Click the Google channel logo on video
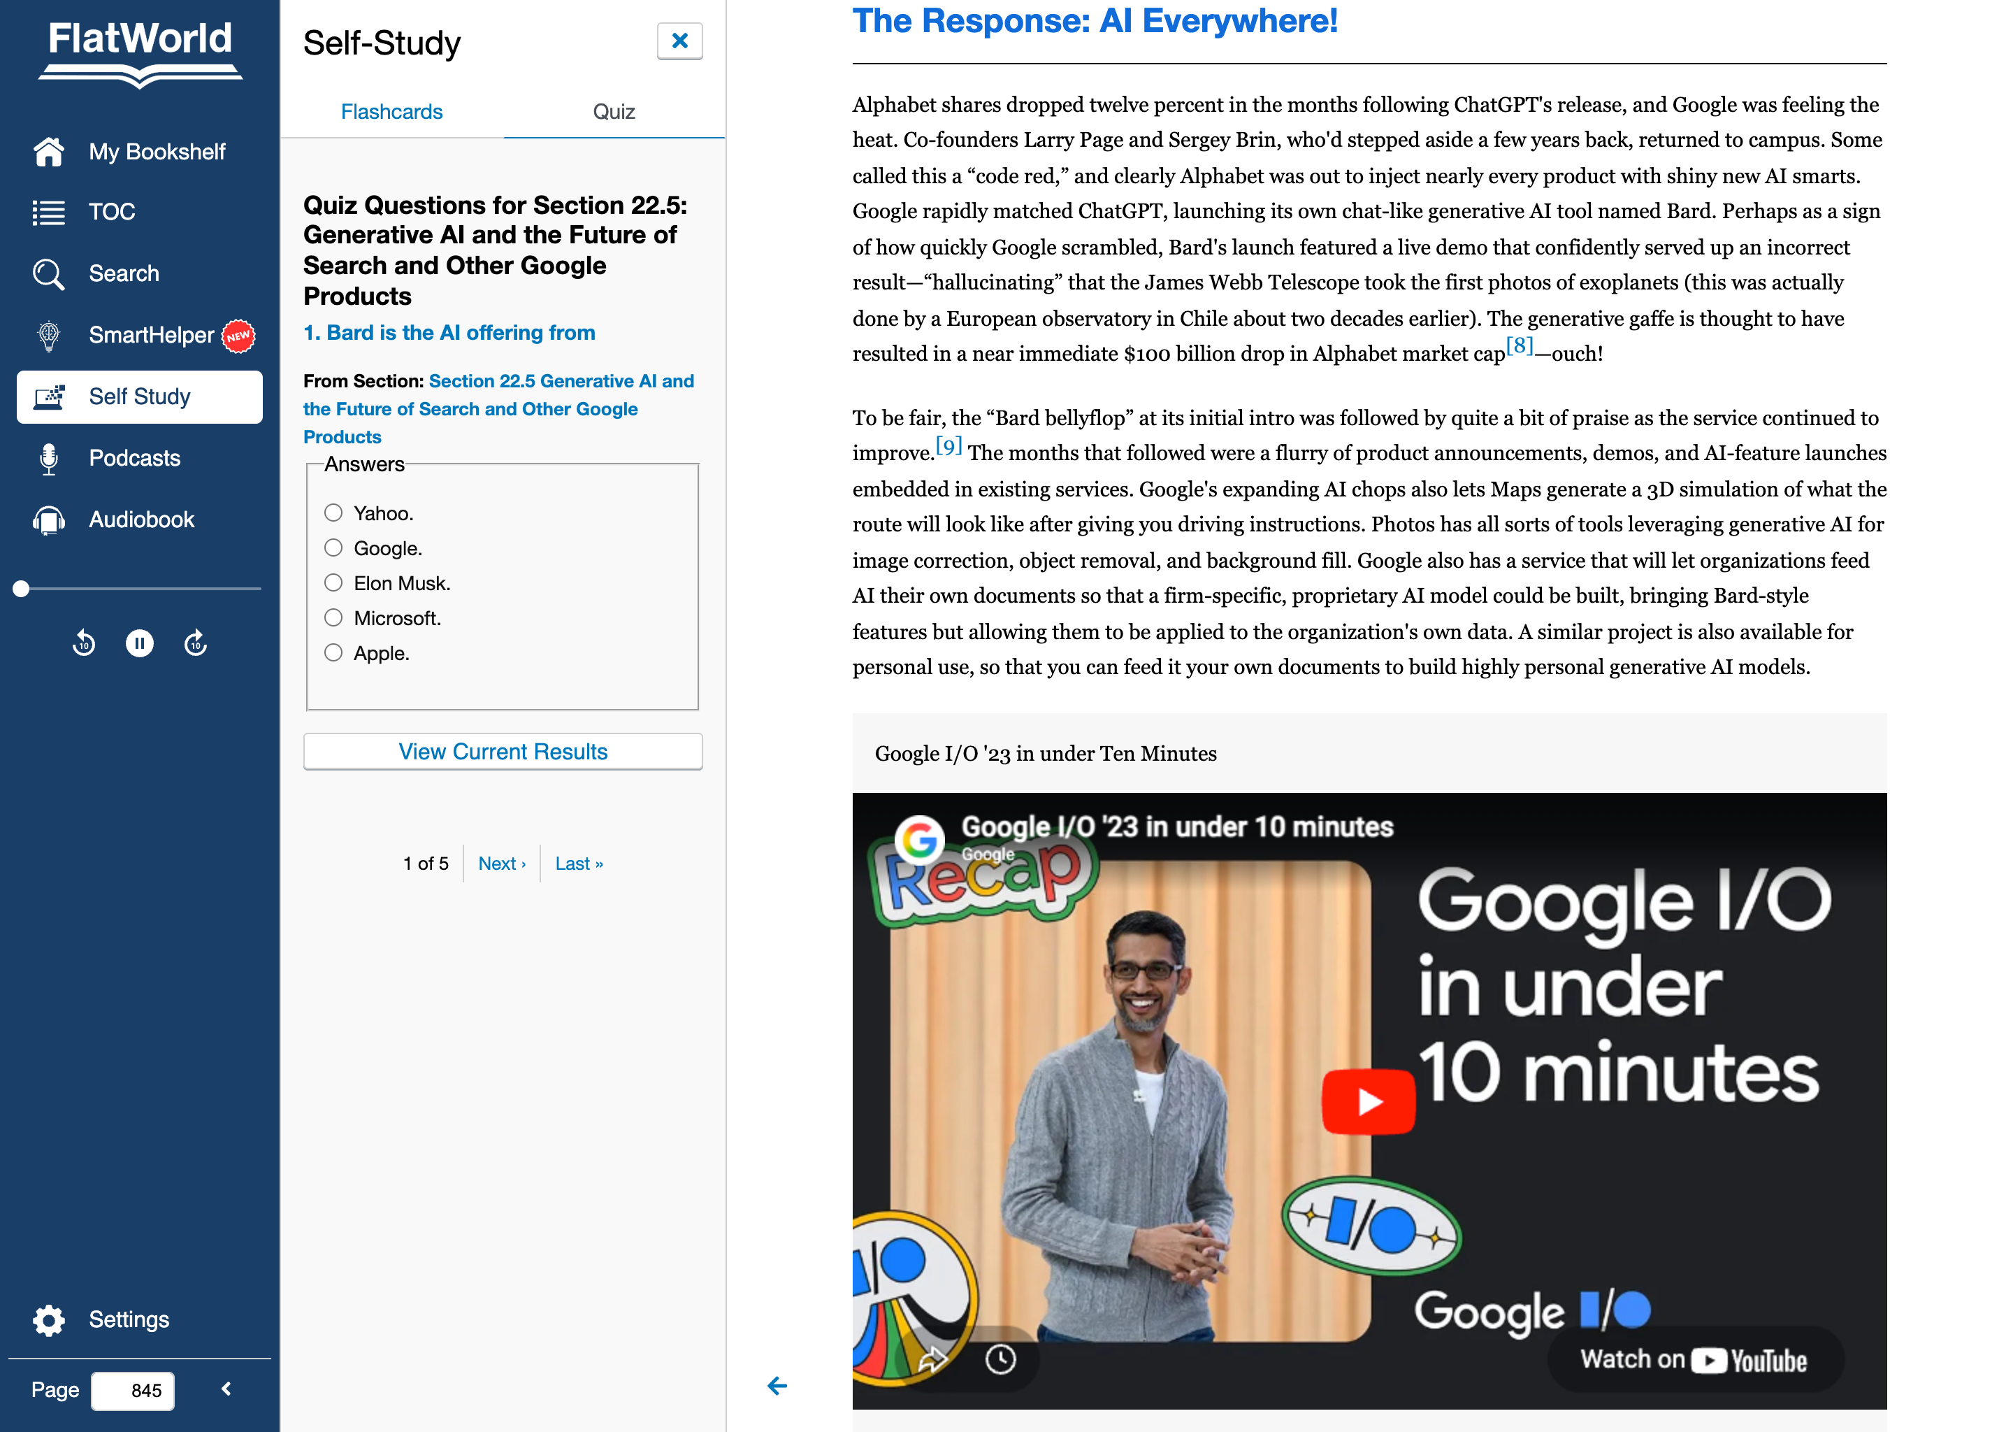Screen dimensions: 2013x1432 click(919, 840)
